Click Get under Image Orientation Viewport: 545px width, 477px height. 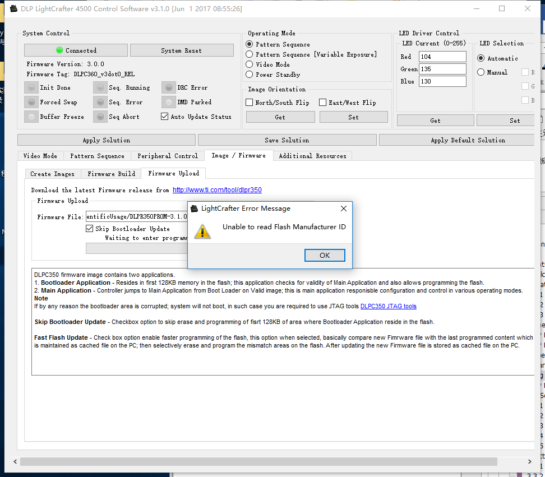[280, 117]
